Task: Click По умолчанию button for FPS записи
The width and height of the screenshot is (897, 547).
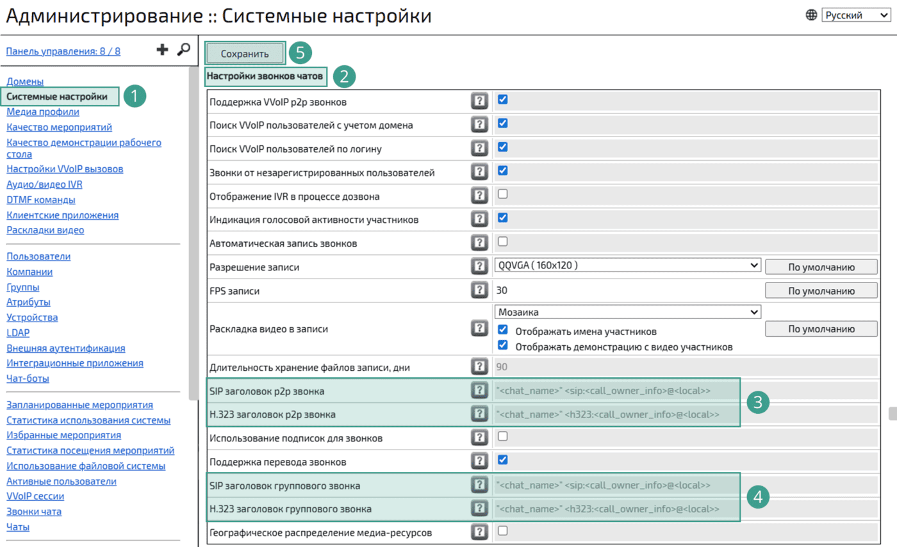Action: pos(821,290)
